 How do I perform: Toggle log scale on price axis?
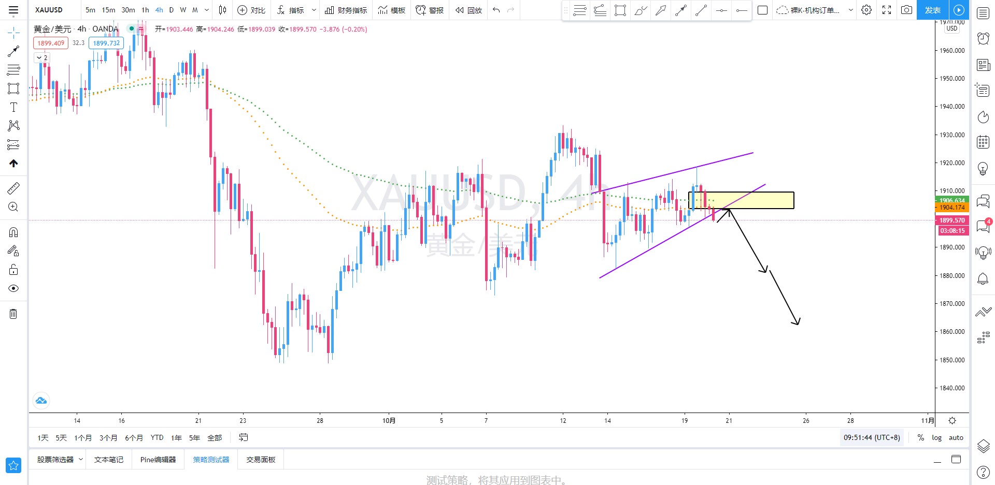936,438
